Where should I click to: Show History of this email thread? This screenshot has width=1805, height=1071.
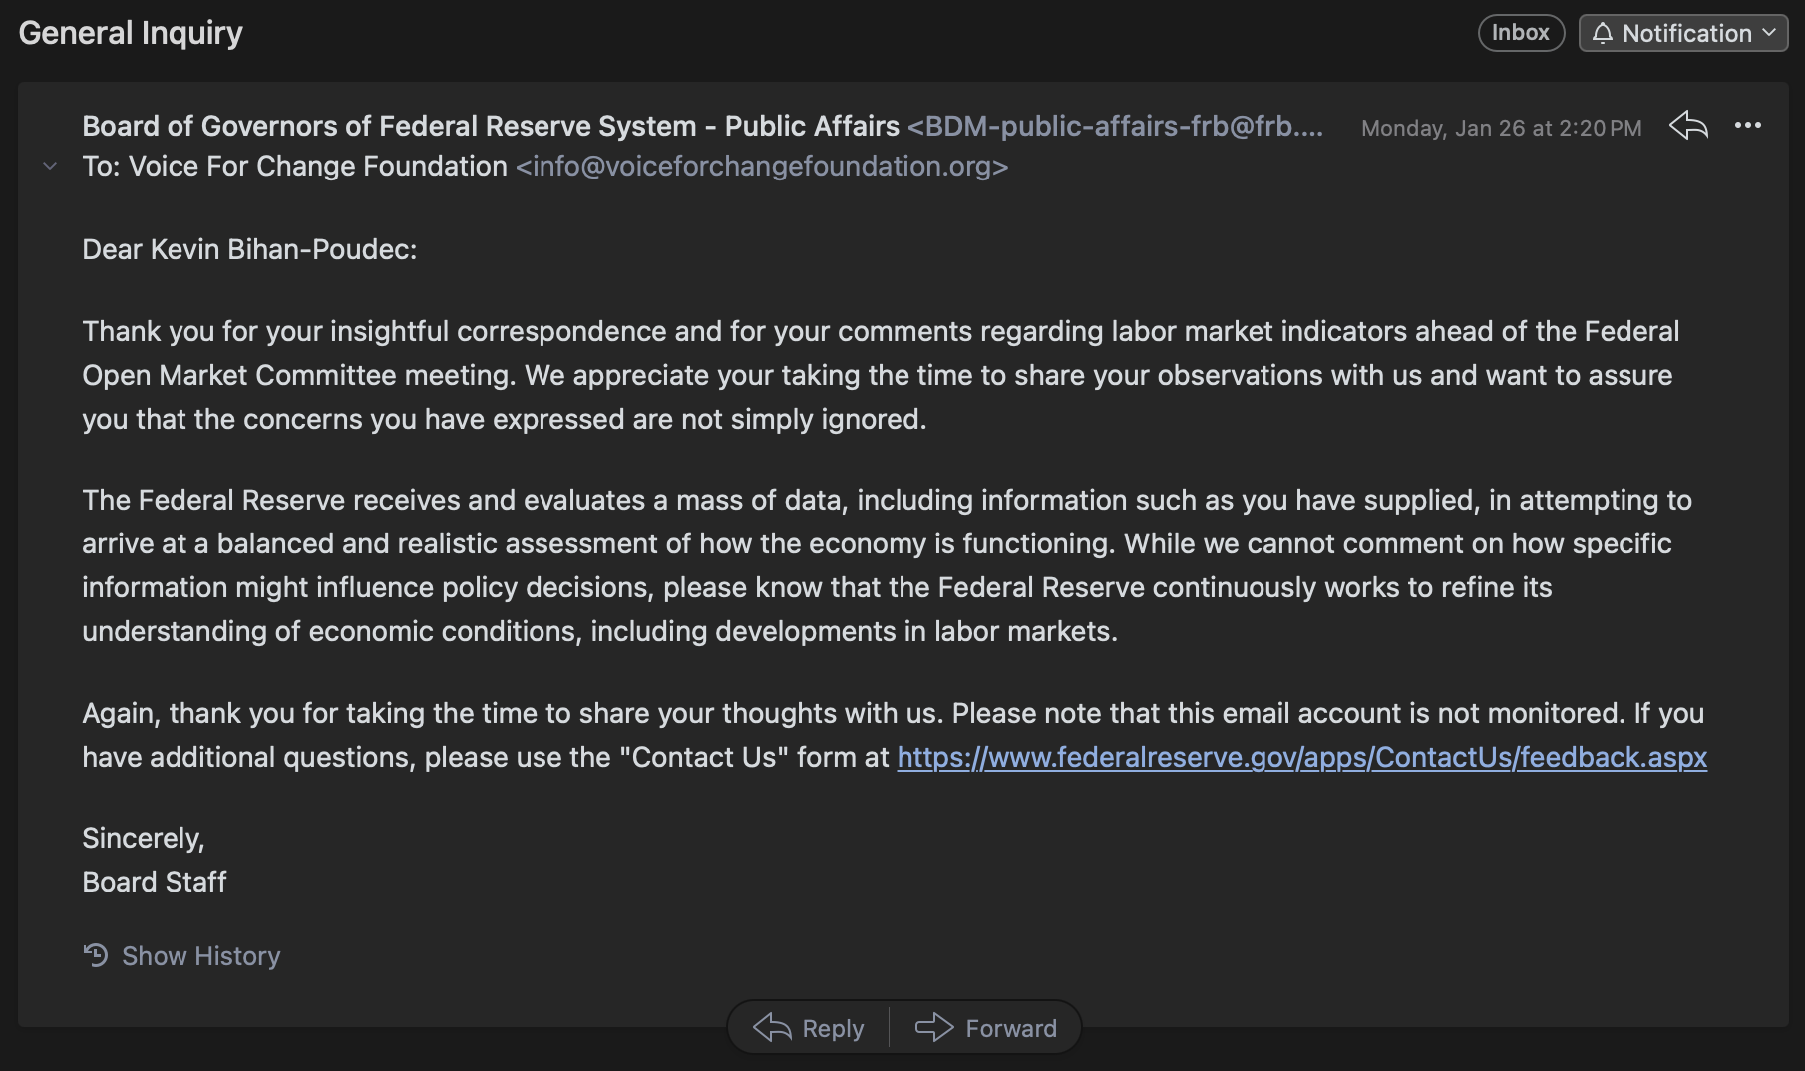(x=200, y=956)
